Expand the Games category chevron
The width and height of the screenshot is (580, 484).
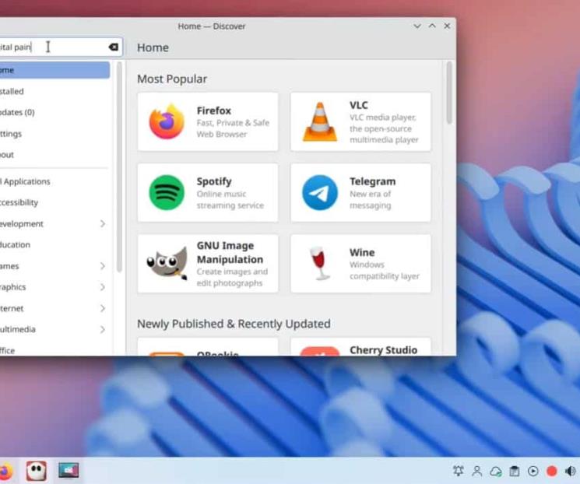(x=103, y=266)
